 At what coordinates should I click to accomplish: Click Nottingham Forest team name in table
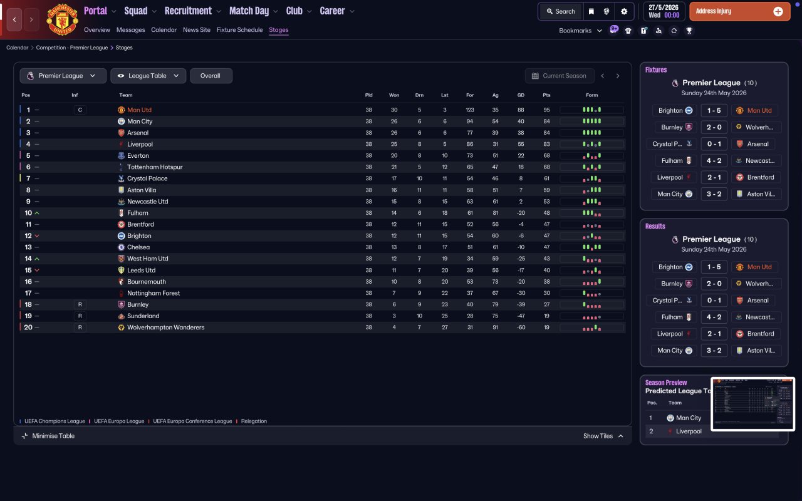pyautogui.click(x=154, y=293)
